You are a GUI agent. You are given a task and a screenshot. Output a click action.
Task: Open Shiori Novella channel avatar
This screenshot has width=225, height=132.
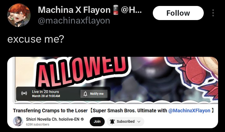18,121
